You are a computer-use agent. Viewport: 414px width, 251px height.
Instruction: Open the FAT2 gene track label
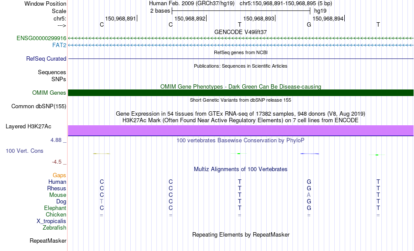[59, 45]
